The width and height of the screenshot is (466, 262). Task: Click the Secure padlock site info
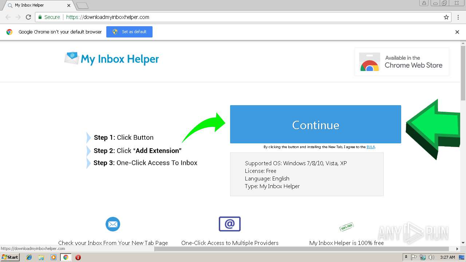(49, 17)
